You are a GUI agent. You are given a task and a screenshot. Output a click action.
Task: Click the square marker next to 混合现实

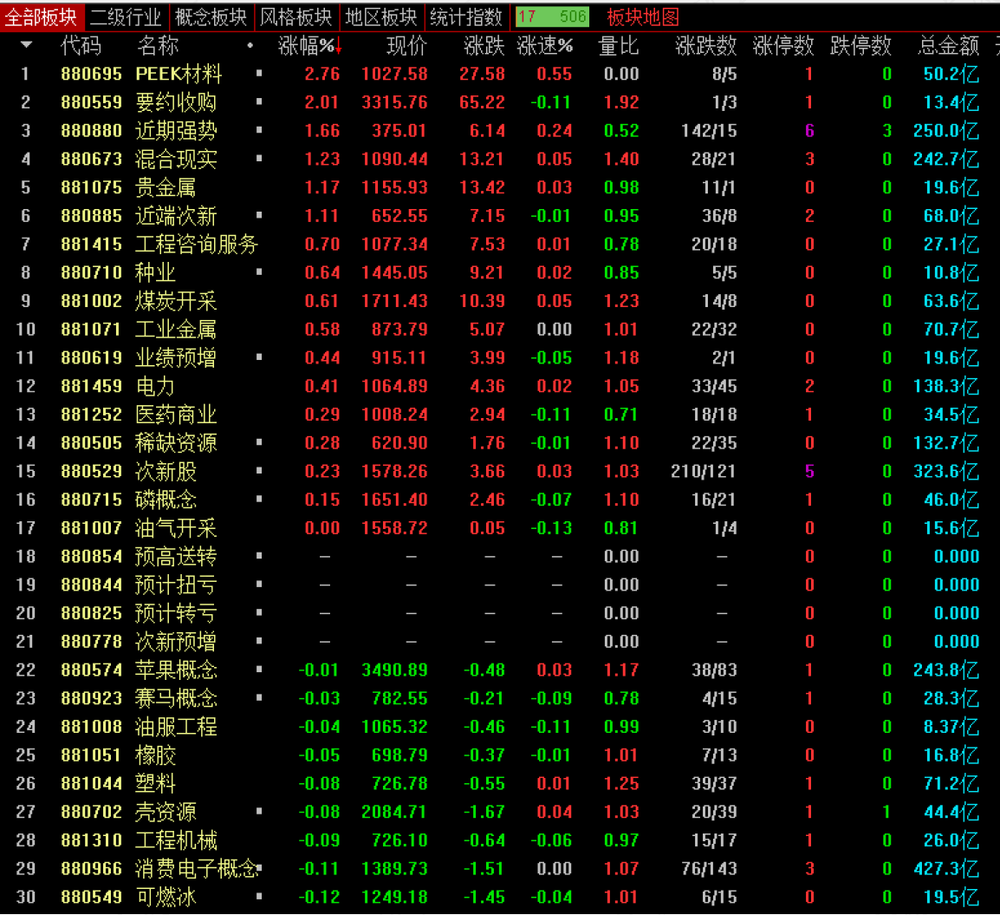(259, 159)
